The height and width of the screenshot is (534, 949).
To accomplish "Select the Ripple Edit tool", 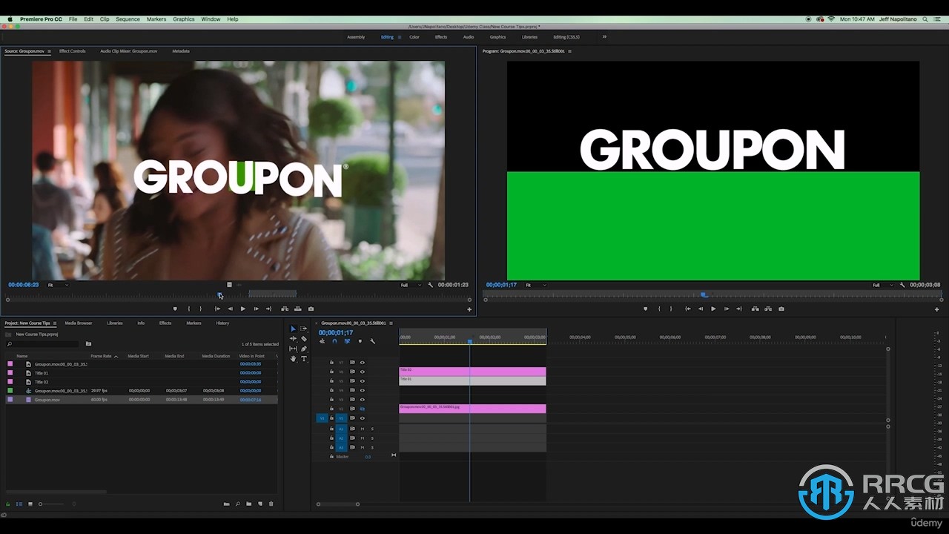I will pyautogui.click(x=293, y=339).
